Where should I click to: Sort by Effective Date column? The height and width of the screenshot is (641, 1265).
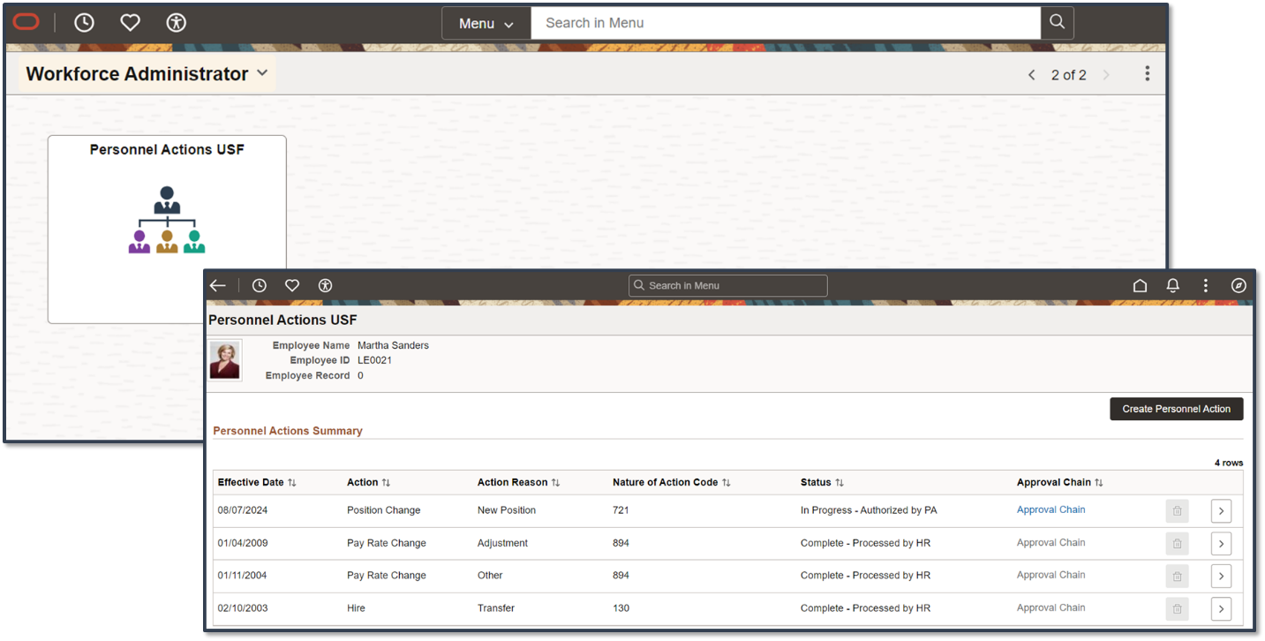click(x=257, y=483)
